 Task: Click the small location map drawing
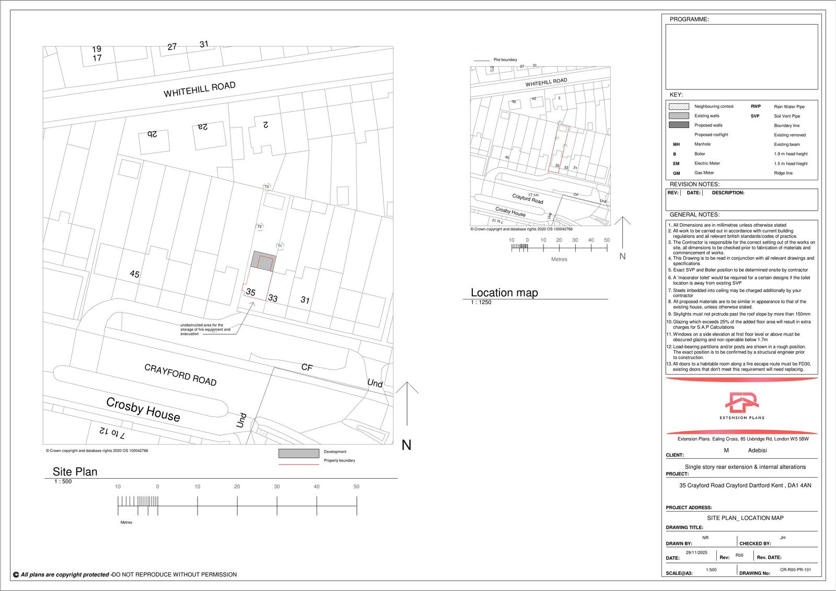point(540,146)
